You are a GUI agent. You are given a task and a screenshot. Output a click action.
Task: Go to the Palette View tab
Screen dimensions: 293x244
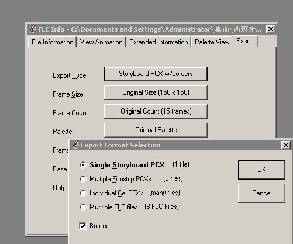coord(212,42)
